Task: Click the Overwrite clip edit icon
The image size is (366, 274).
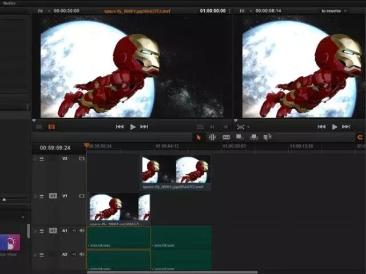Action: point(254,137)
